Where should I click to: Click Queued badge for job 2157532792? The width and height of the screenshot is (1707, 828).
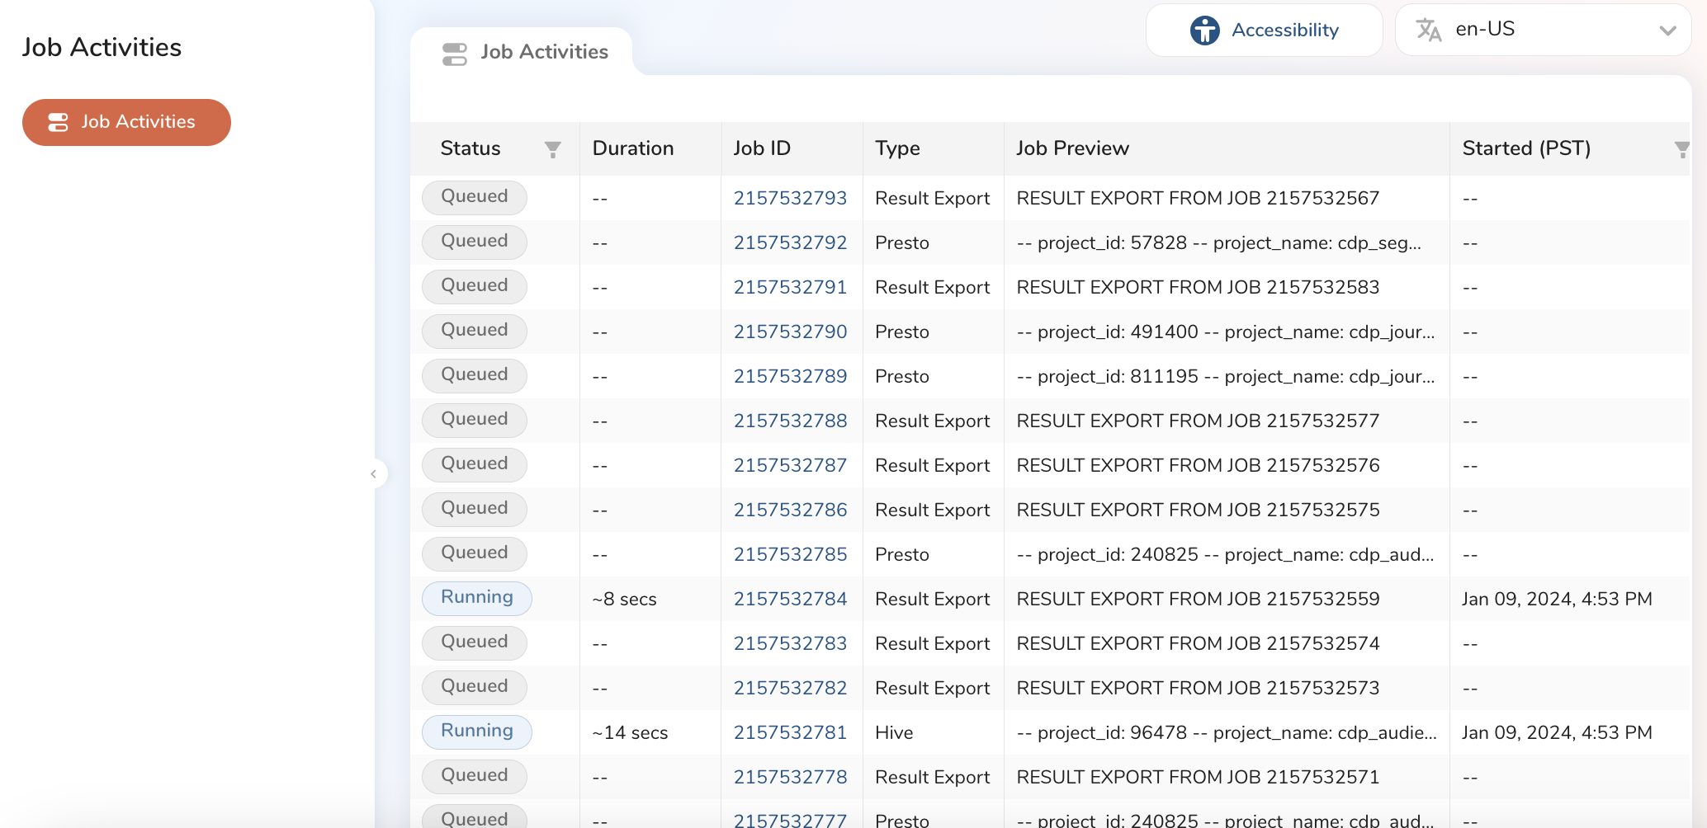(474, 242)
